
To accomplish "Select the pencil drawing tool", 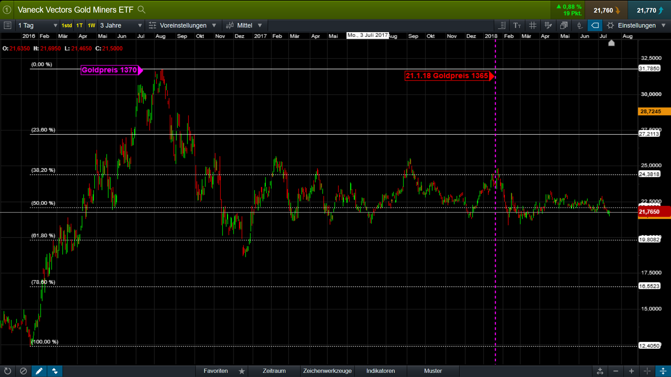I will point(39,371).
